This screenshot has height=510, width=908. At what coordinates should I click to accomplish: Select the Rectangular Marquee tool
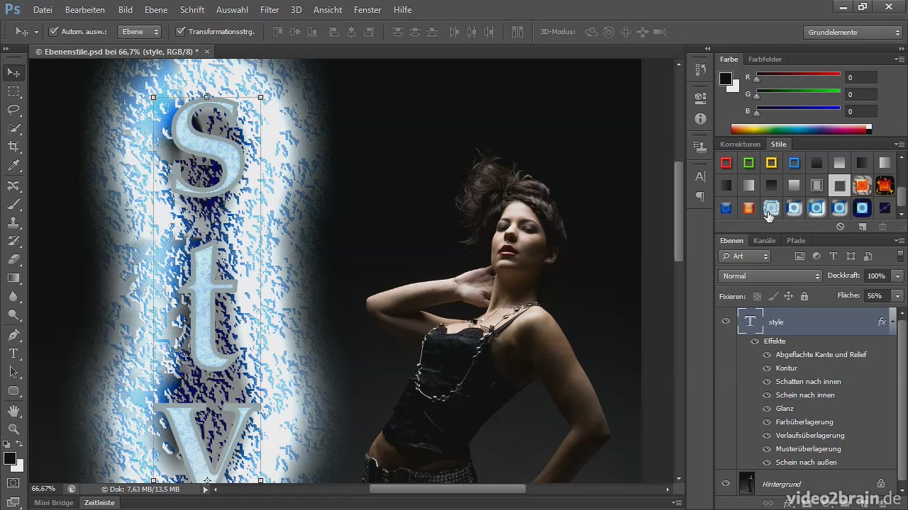point(13,91)
